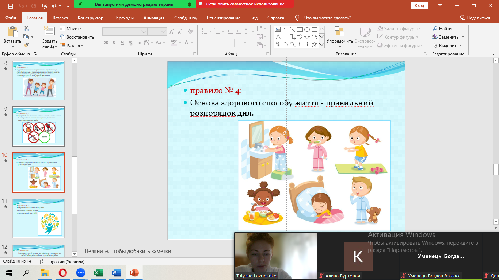Image resolution: width=499 pixels, height=280 pixels.
Task: Click the Поделиться share button
Action: coord(475,18)
